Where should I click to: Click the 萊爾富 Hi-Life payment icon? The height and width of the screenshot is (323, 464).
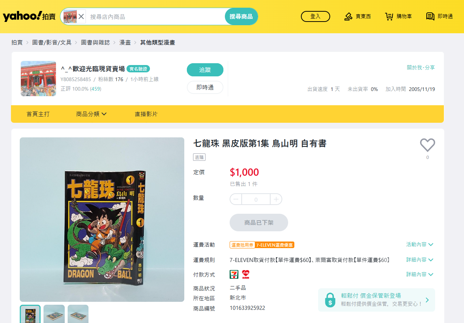[245, 274]
